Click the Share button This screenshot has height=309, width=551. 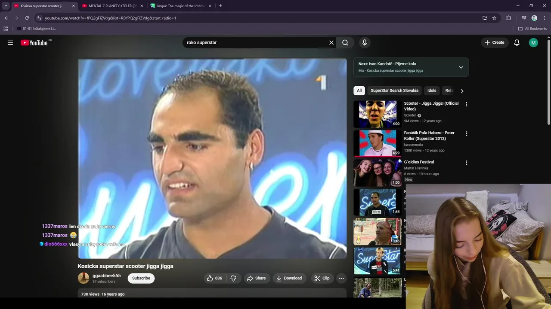[x=257, y=278]
